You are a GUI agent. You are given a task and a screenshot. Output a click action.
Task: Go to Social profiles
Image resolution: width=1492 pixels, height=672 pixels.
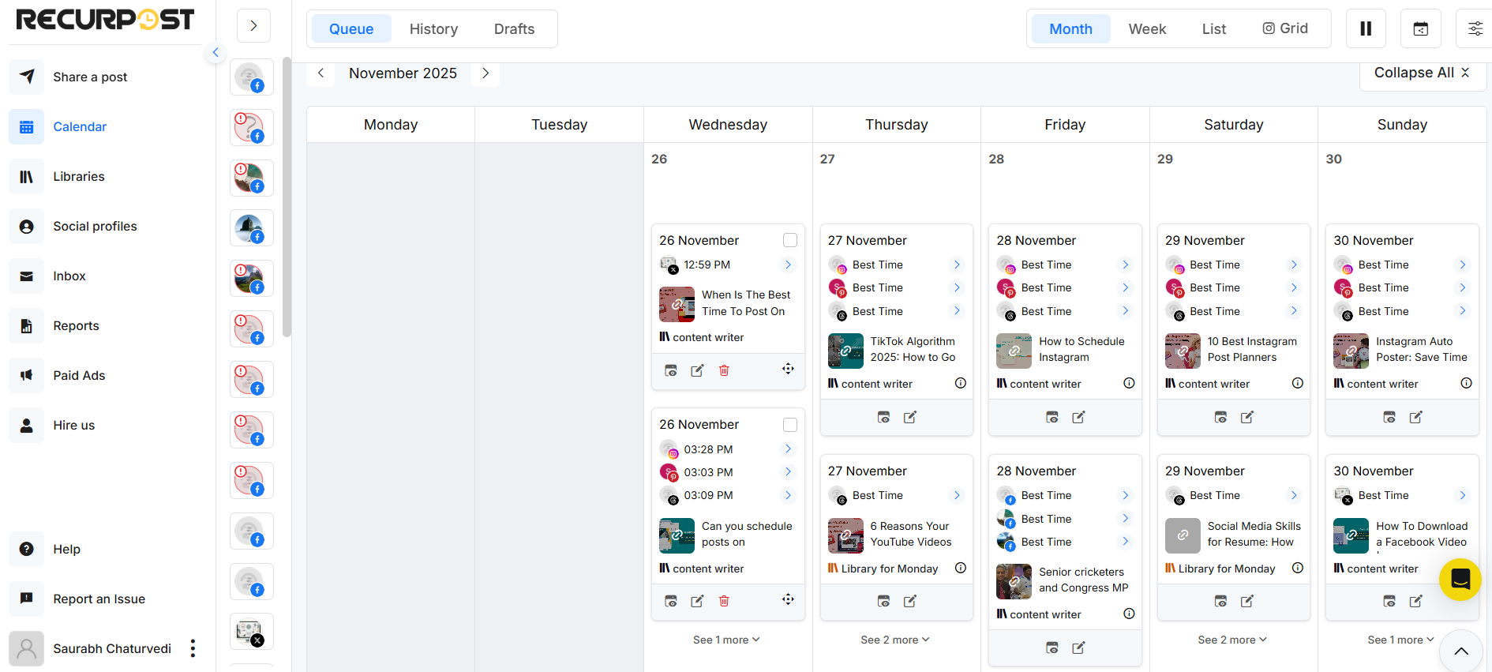click(x=95, y=226)
